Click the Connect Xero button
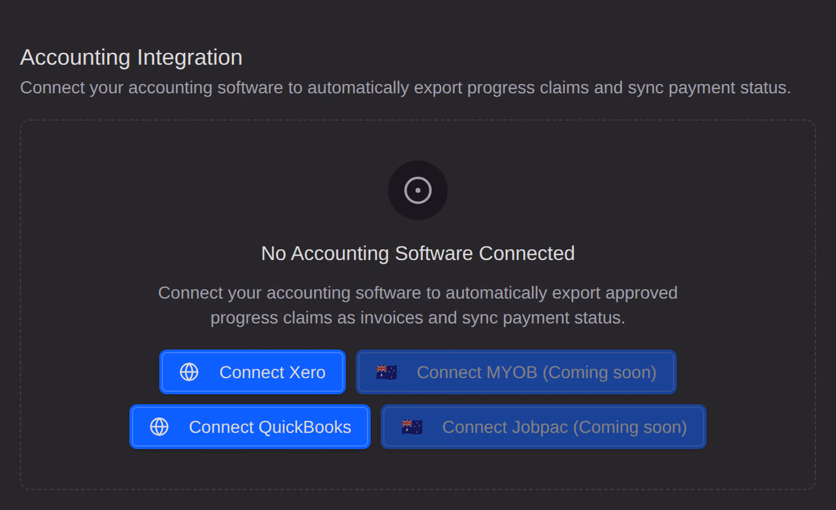This screenshot has width=836, height=510. pyautogui.click(x=252, y=372)
